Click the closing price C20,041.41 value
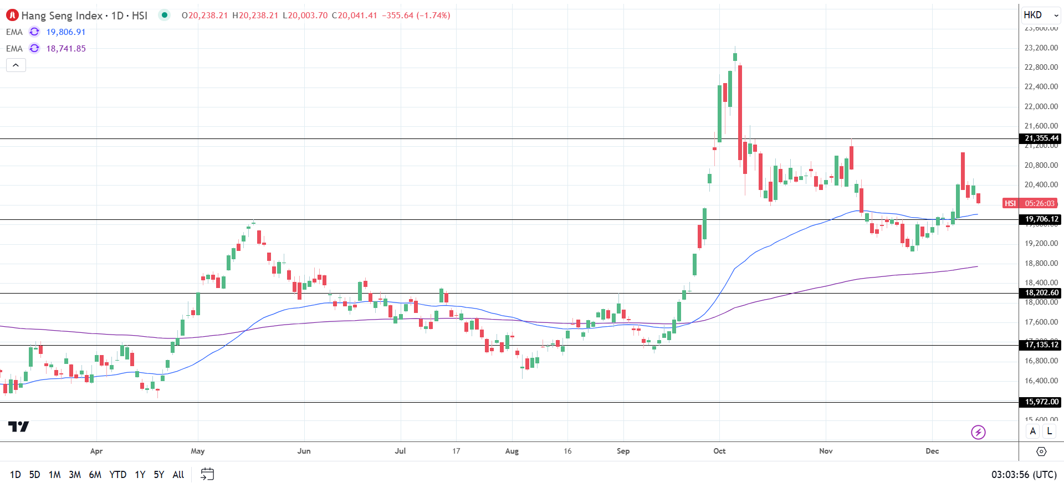1064x483 pixels. click(x=355, y=16)
